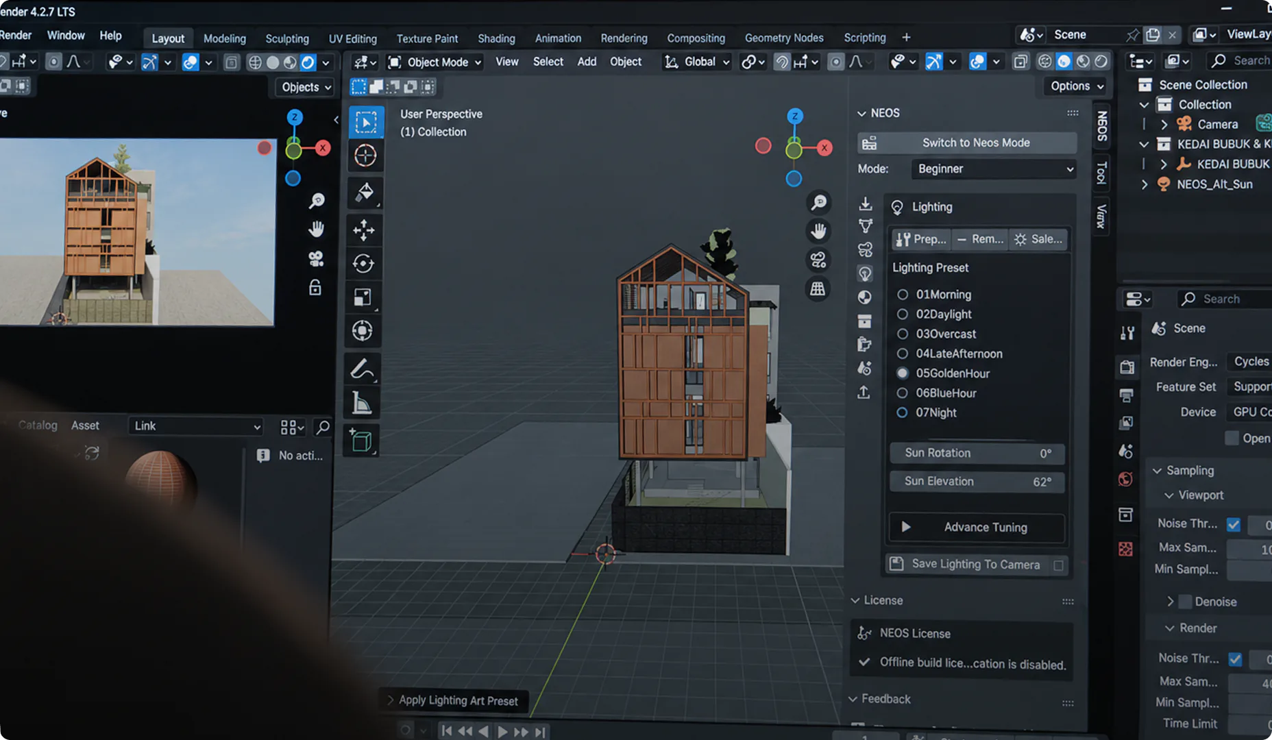1272x740 pixels.
Task: Open Global transform orientation dropdown
Action: 697,62
